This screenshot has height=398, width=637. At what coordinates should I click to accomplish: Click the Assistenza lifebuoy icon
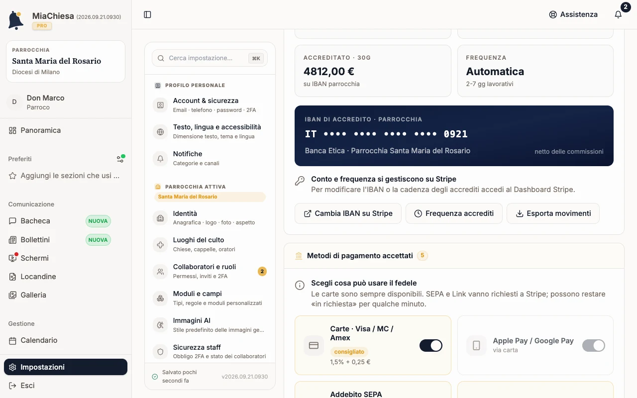[x=553, y=14]
